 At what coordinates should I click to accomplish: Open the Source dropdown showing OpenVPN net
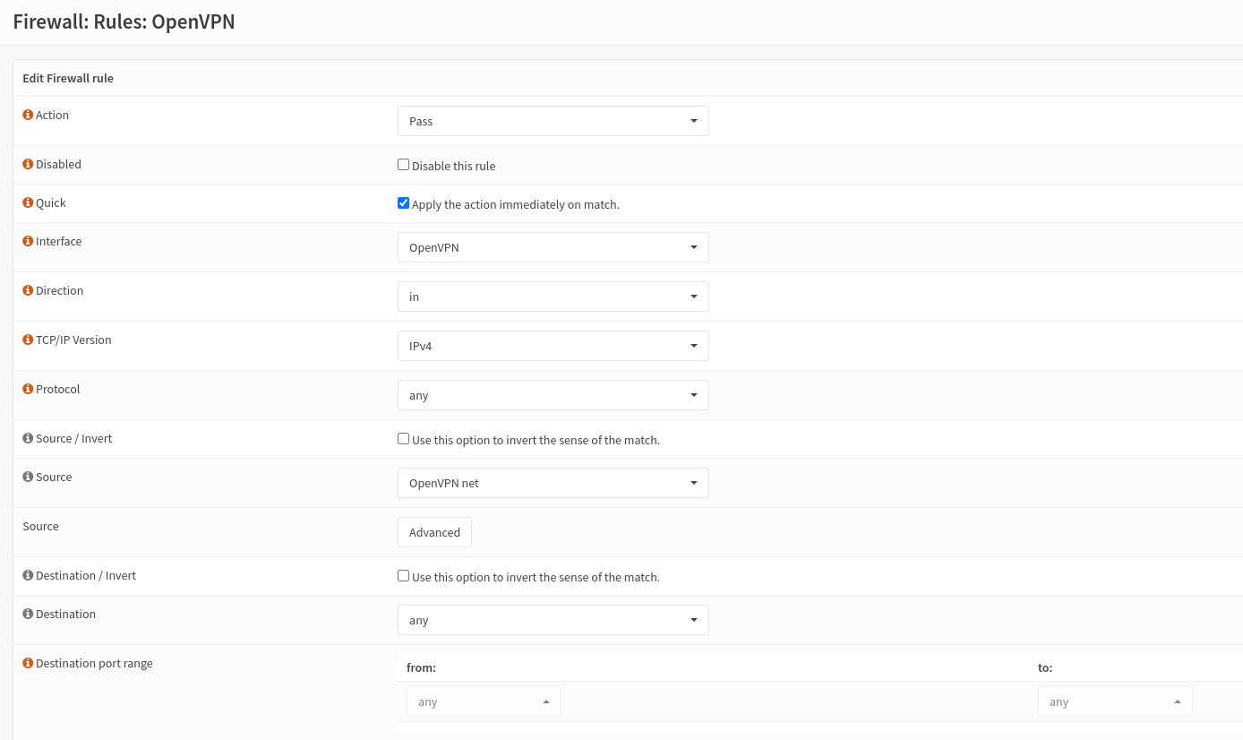pyautogui.click(x=553, y=483)
